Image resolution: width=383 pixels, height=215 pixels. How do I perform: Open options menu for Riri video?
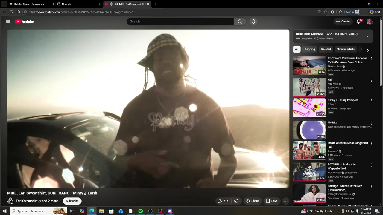(371, 80)
